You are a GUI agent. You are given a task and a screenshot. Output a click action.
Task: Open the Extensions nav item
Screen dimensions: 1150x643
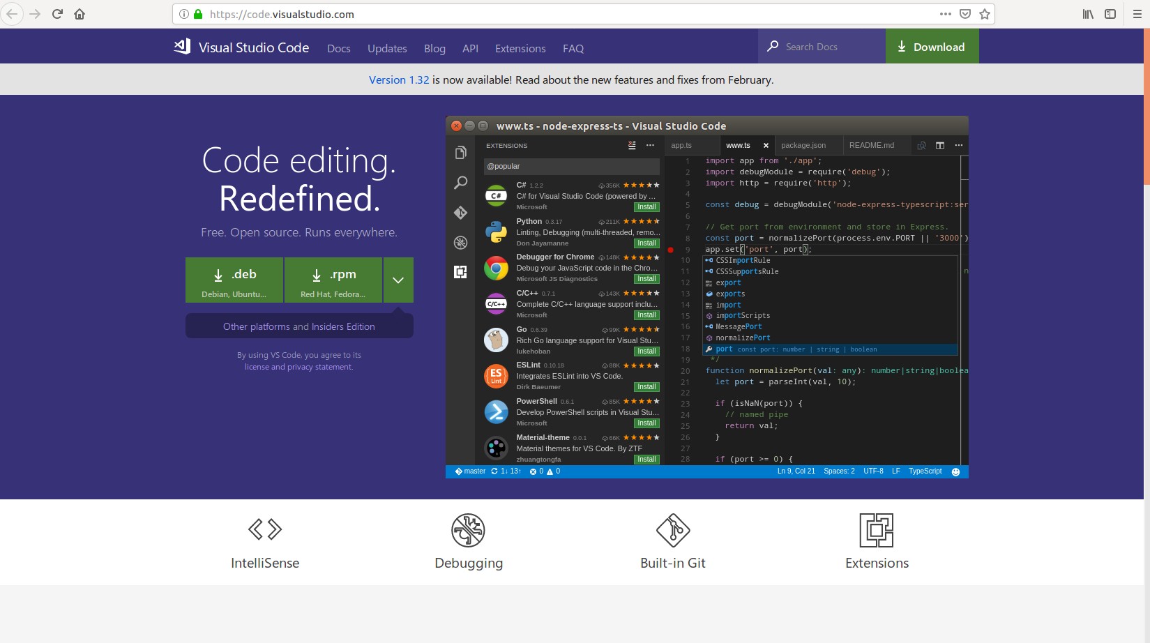(520, 48)
